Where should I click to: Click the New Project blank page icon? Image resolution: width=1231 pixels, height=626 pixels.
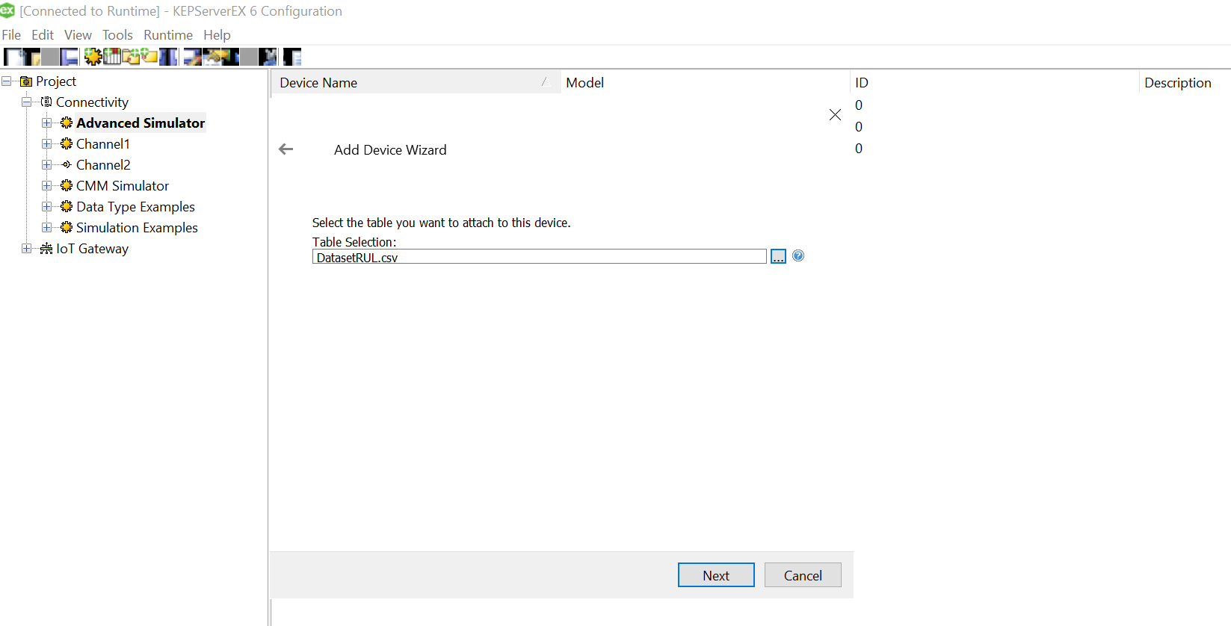click(x=13, y=57)
